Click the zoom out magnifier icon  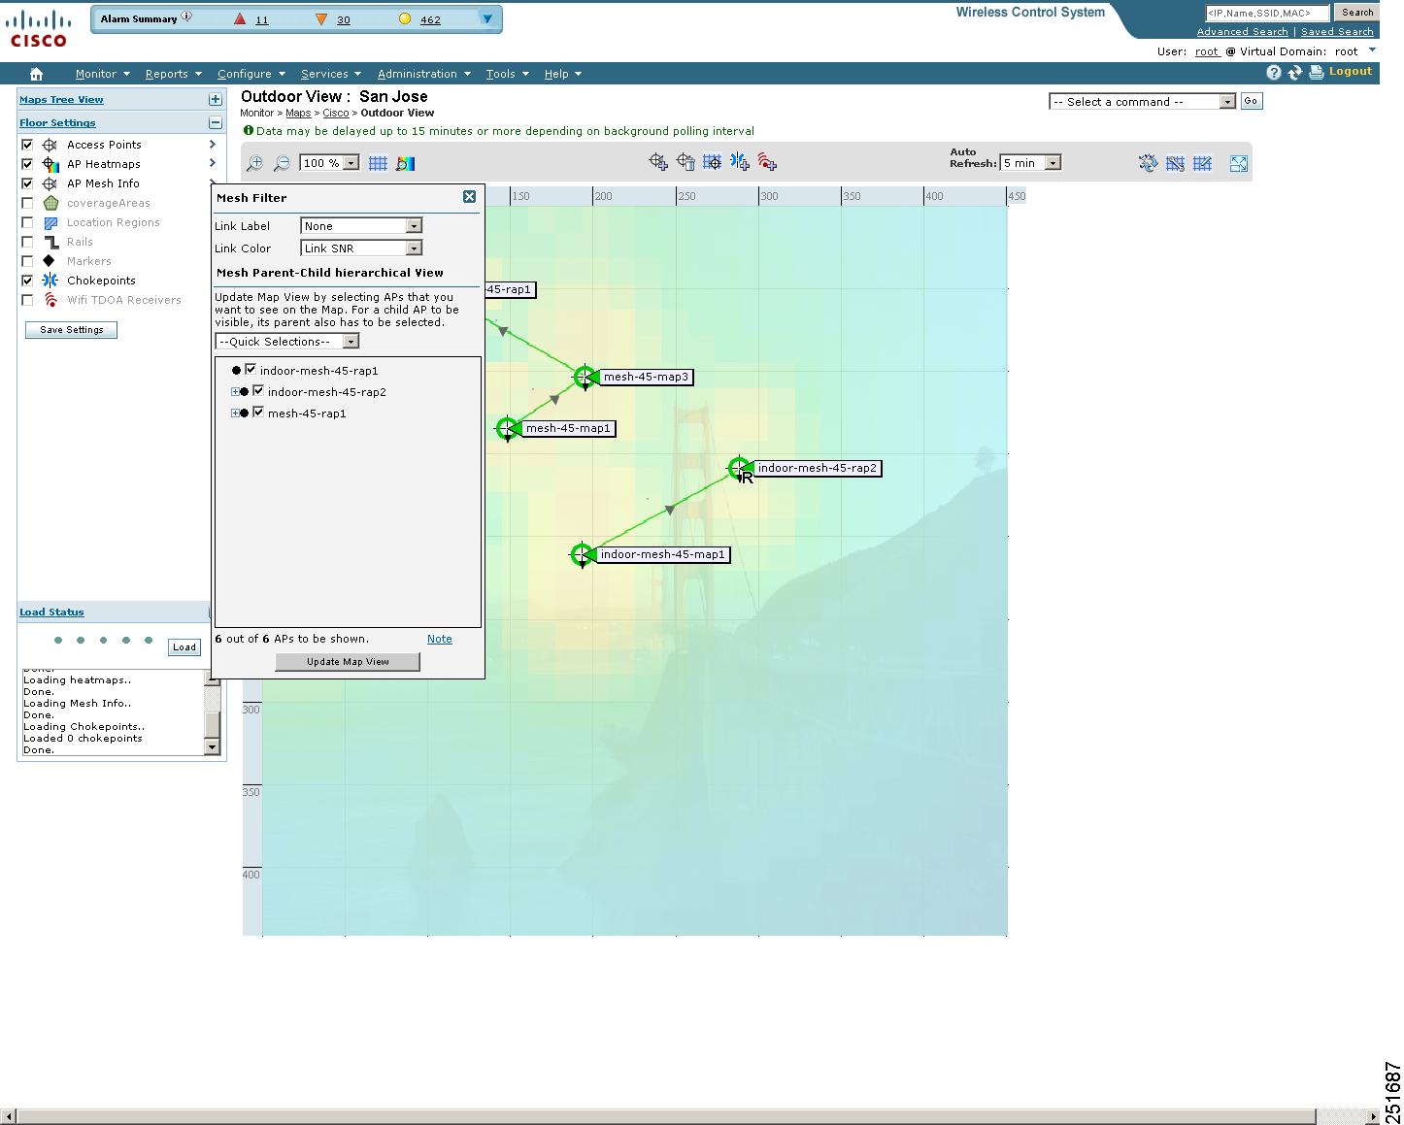[x=282, y=164]
